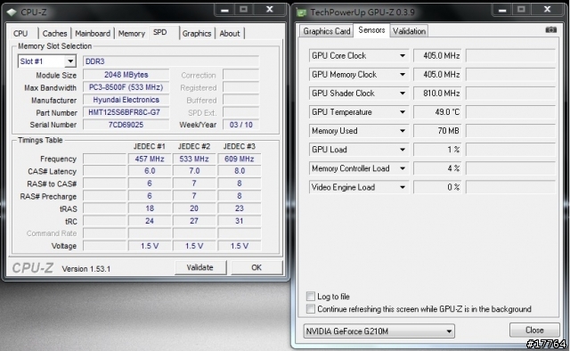
Task: Close the GPU-Z window with X
Action: click(x=547, y=10)
